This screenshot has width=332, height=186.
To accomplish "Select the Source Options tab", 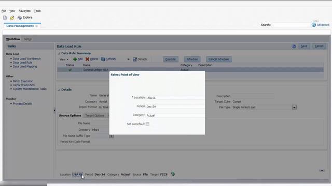I will click(x=70, y=116).
